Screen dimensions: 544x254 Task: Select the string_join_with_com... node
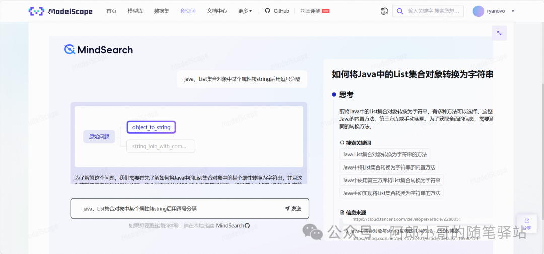pos(159,146)
